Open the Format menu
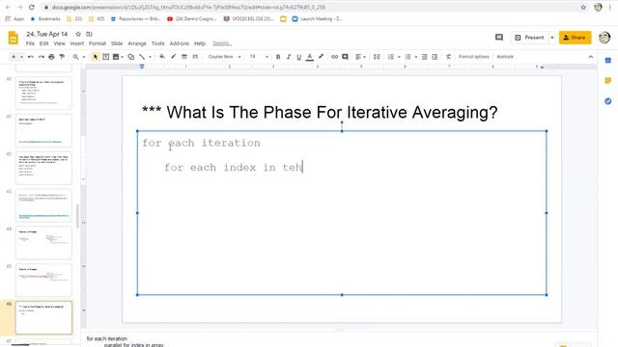This screenshot has width=618, height=347. (x=98, y=43)
